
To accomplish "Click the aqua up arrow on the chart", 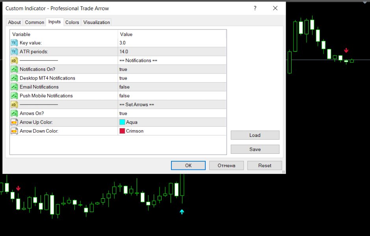I will click(x=182, y=212).
